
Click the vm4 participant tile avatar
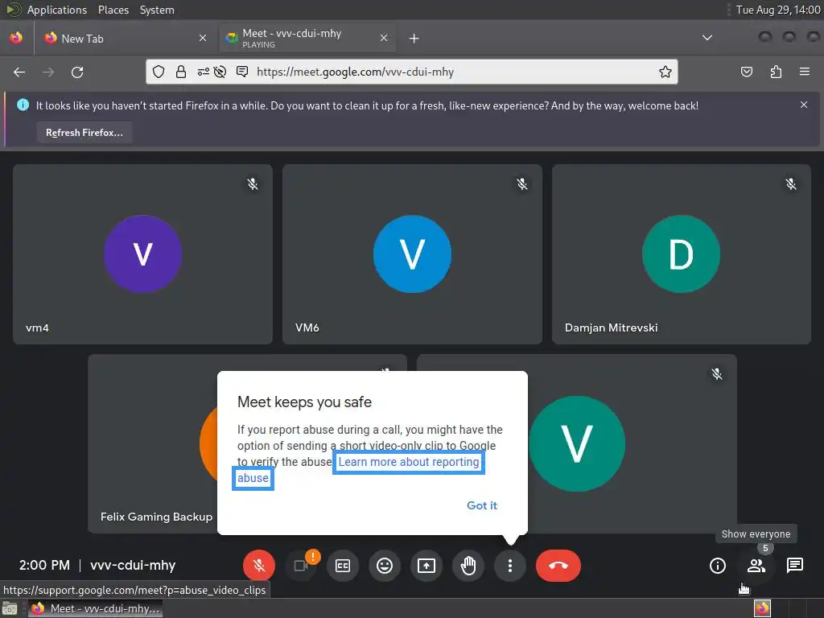point(143,253)
